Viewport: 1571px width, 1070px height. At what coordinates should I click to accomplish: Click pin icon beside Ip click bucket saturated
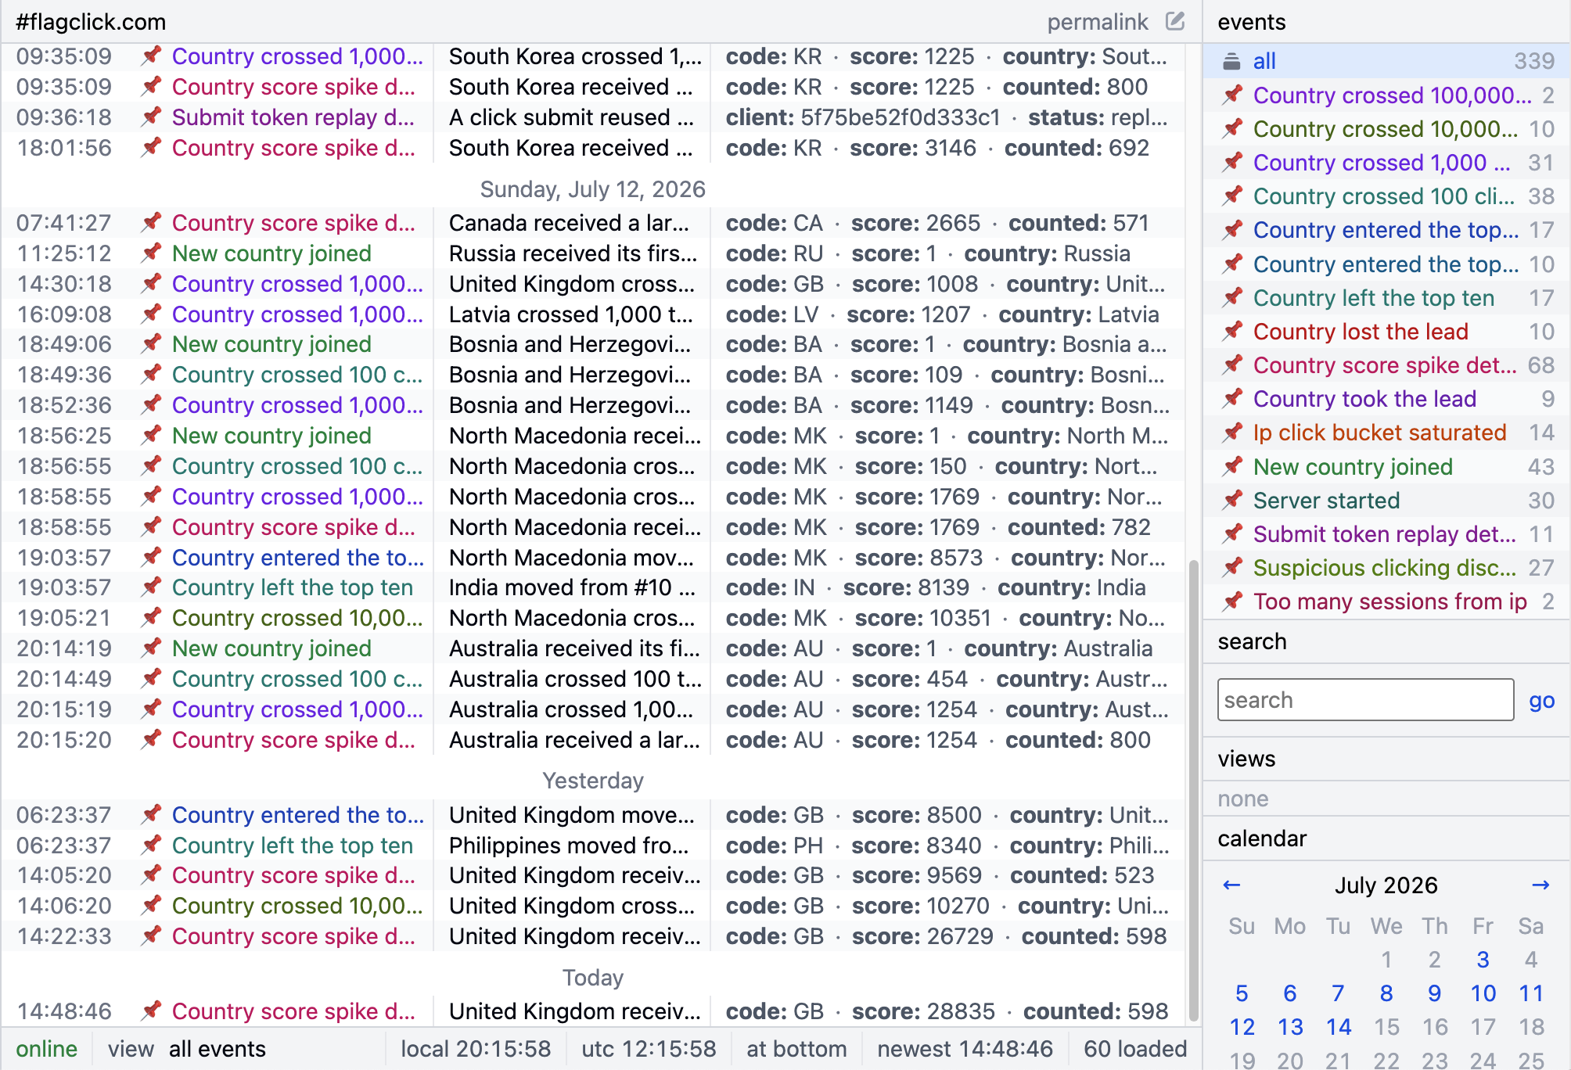(x=1233, y=432)
